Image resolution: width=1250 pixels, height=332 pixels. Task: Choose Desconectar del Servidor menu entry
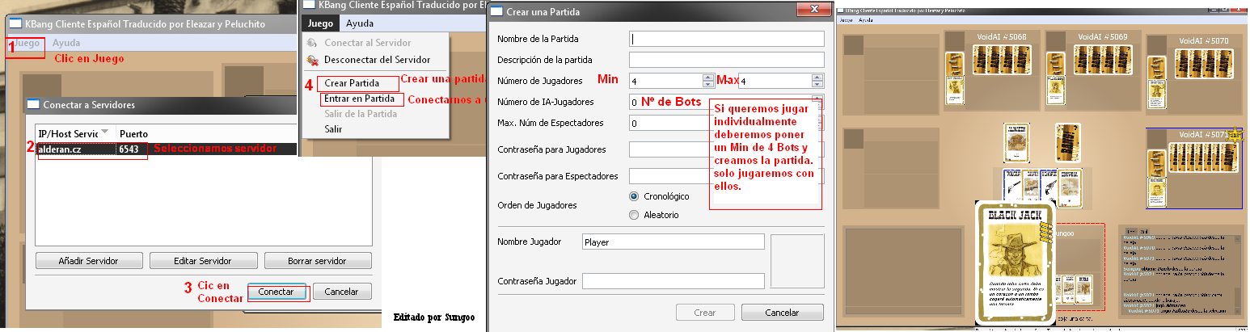point(377,60)
